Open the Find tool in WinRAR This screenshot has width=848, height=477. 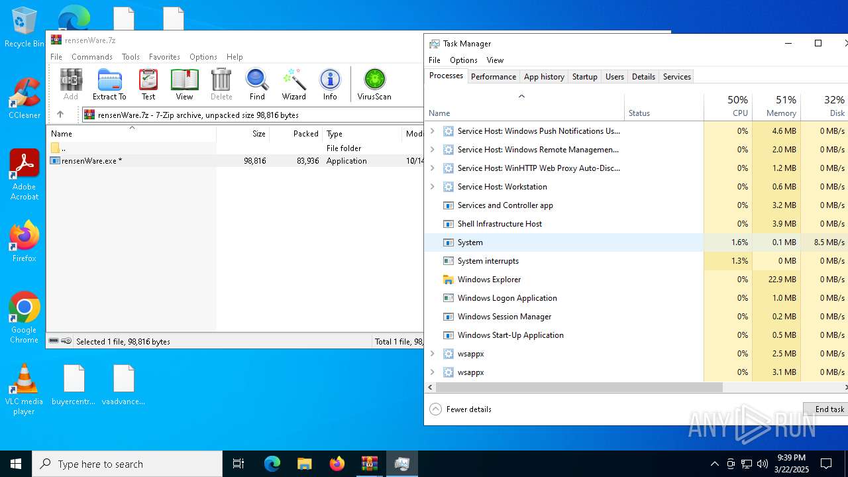(257, 85)
